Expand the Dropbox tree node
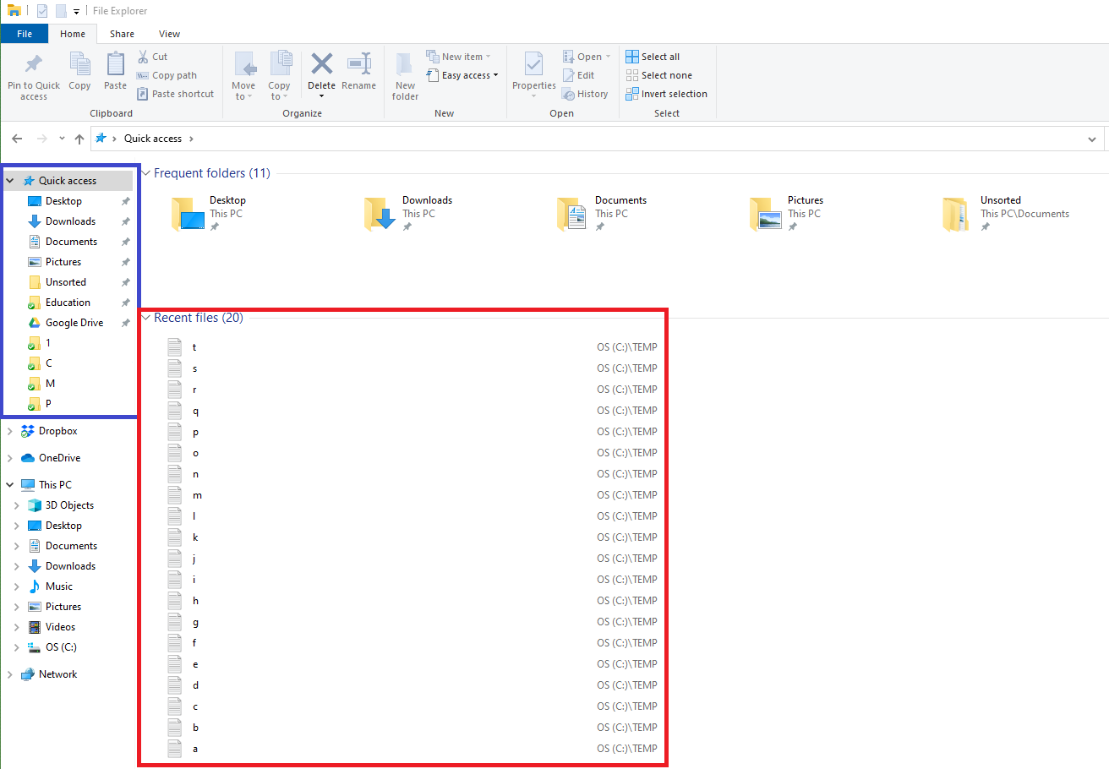The height and width of the screenshot is (769, 1109). click(x=10, y=431)
